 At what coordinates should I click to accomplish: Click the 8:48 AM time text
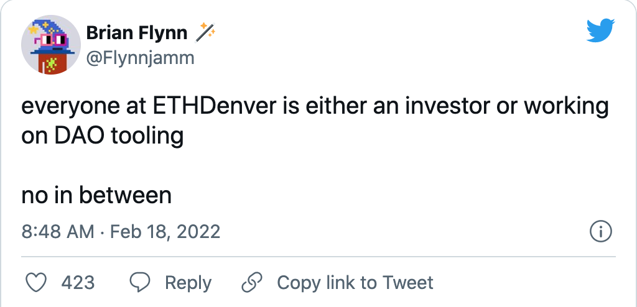coord(57,232)
